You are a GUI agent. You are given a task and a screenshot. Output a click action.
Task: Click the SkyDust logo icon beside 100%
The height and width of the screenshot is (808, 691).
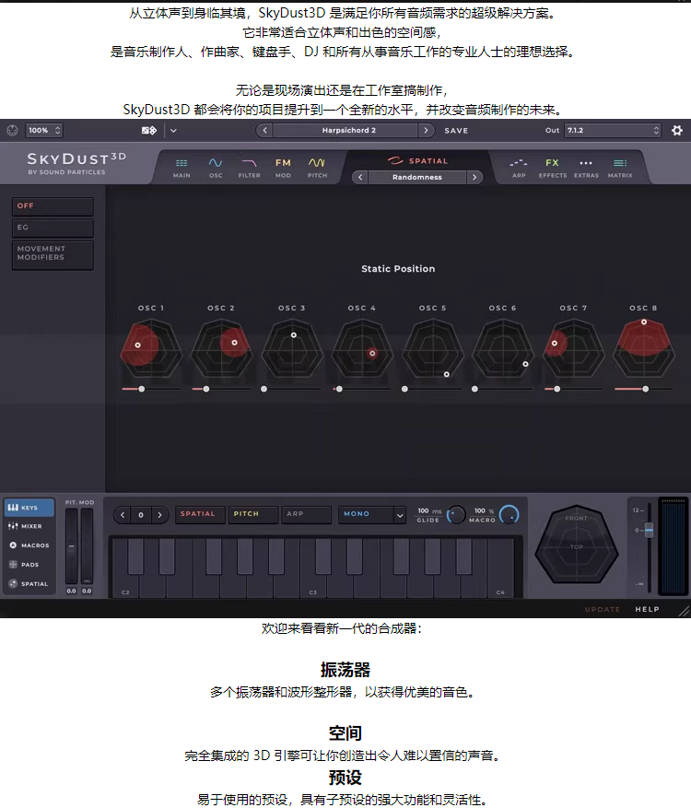(x=12, y=131)
